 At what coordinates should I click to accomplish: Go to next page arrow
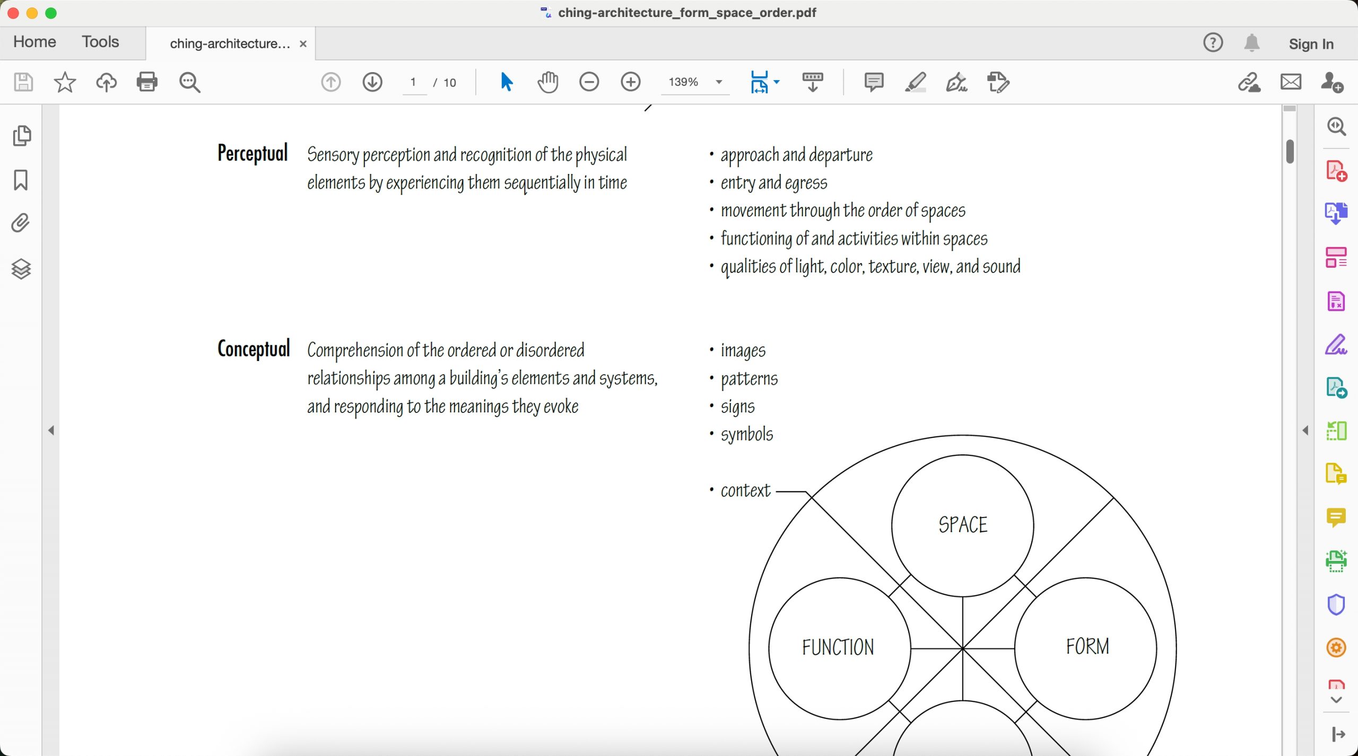tap(372, 82)
